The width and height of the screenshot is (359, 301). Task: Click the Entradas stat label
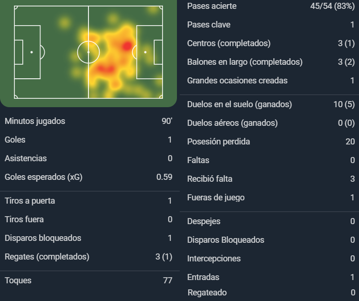(203, 277)
